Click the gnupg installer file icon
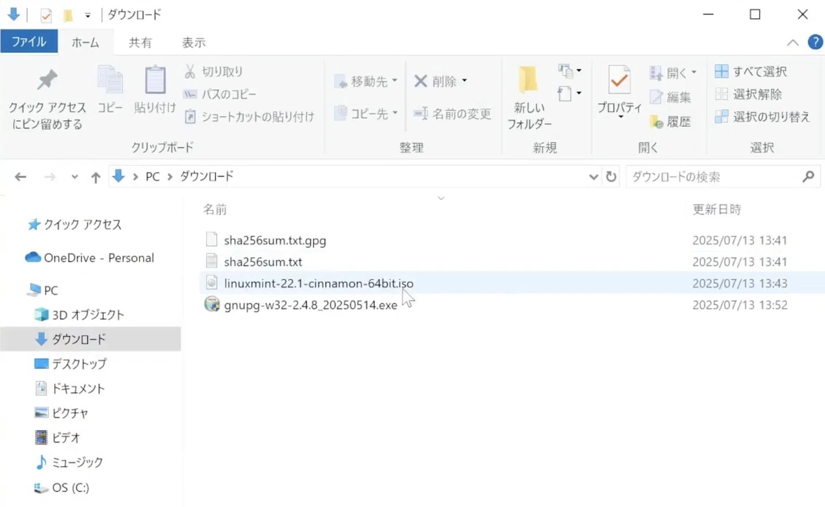825x507 pixels. click(x=212, y=304)
